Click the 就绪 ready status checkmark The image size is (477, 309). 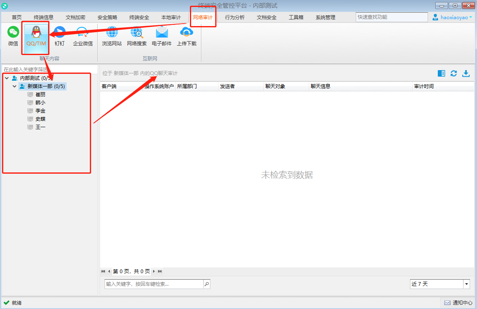tap(7, 302)
